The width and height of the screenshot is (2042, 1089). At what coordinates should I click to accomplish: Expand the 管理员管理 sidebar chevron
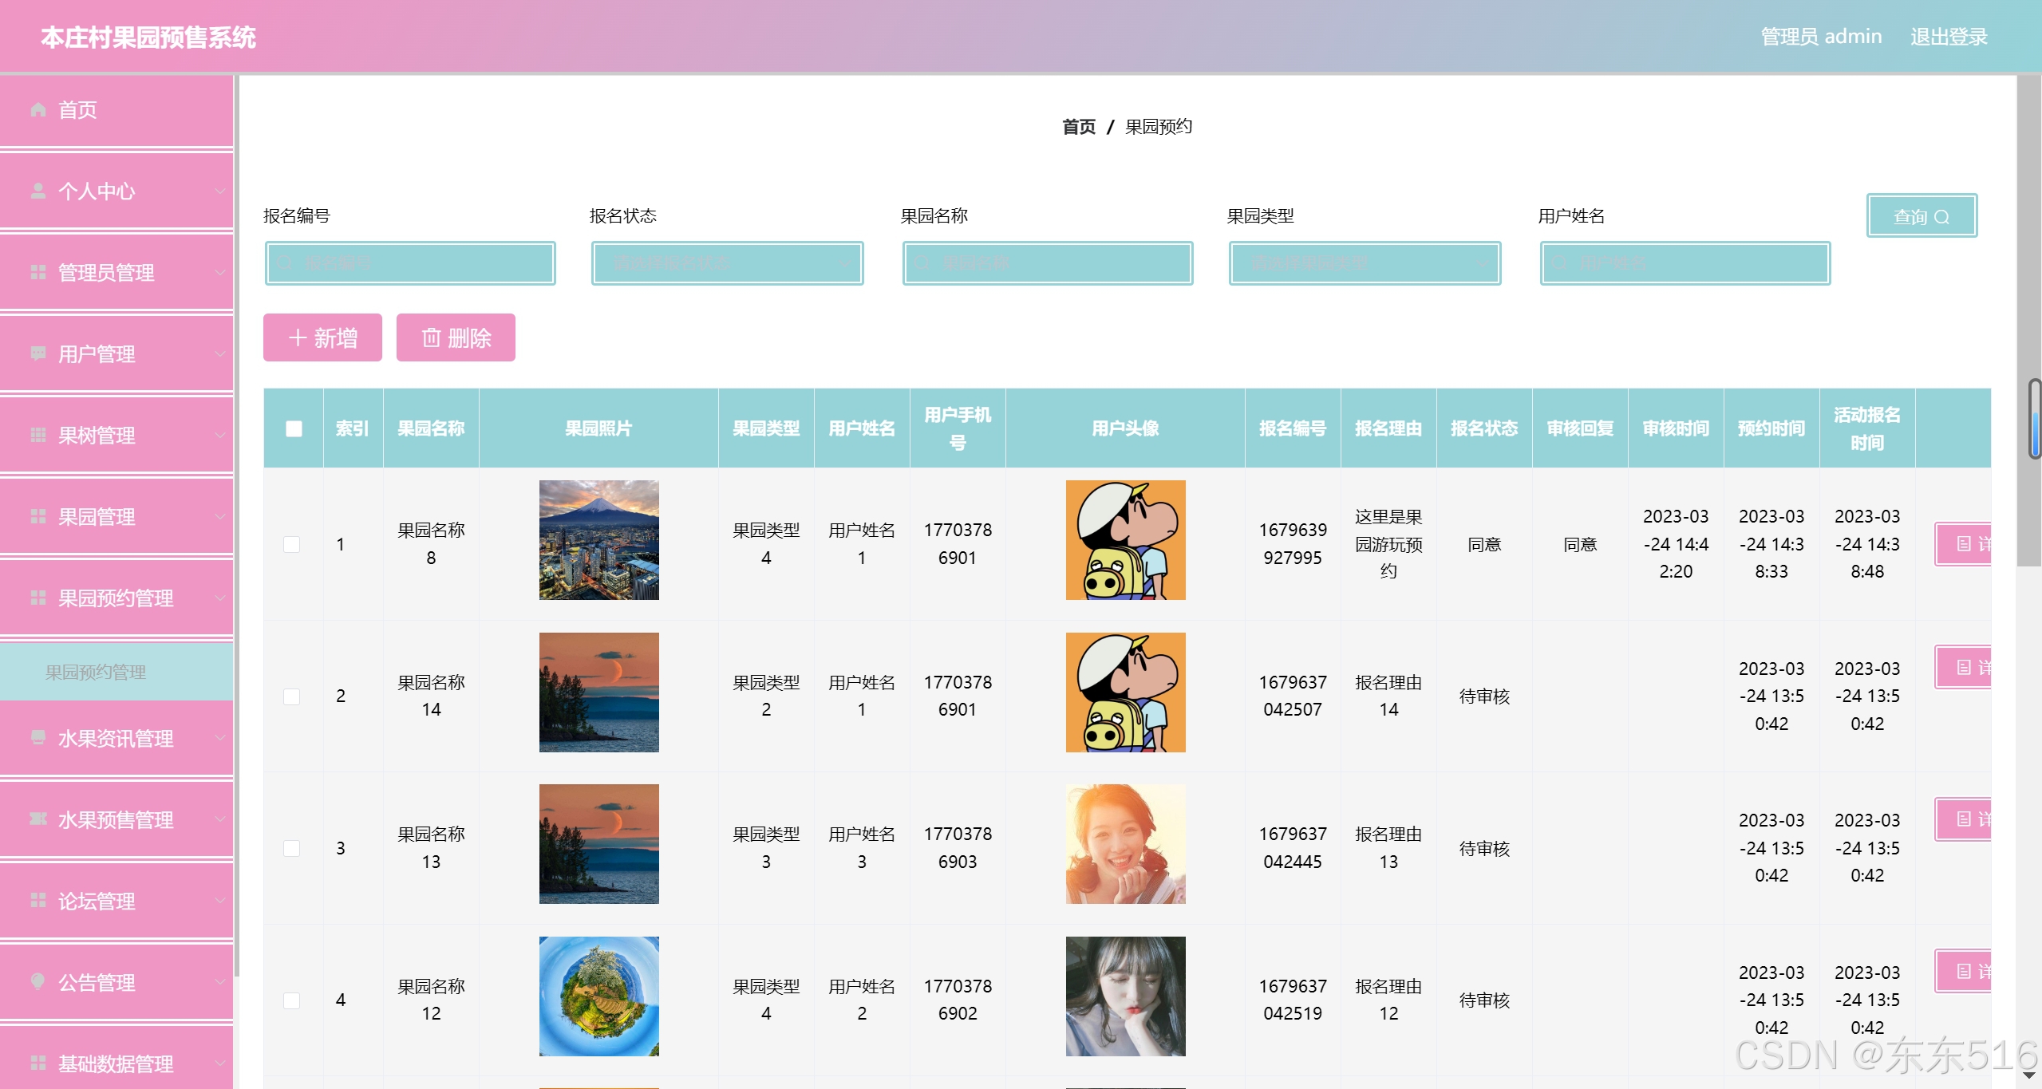pos(219,273)
